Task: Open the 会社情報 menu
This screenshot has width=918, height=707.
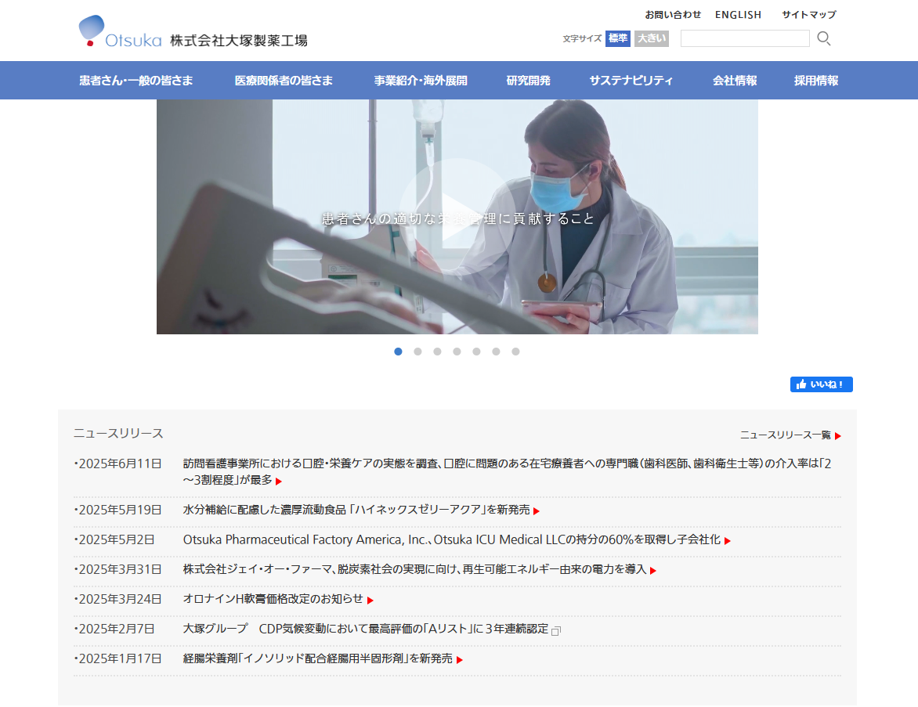Action: pos(735,81)
